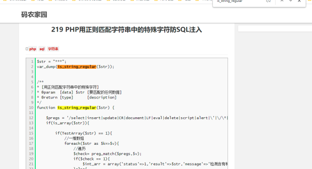Click the $pregs regex definition line
The height and width of the screenshot is (169, 312).
(137, 118)
